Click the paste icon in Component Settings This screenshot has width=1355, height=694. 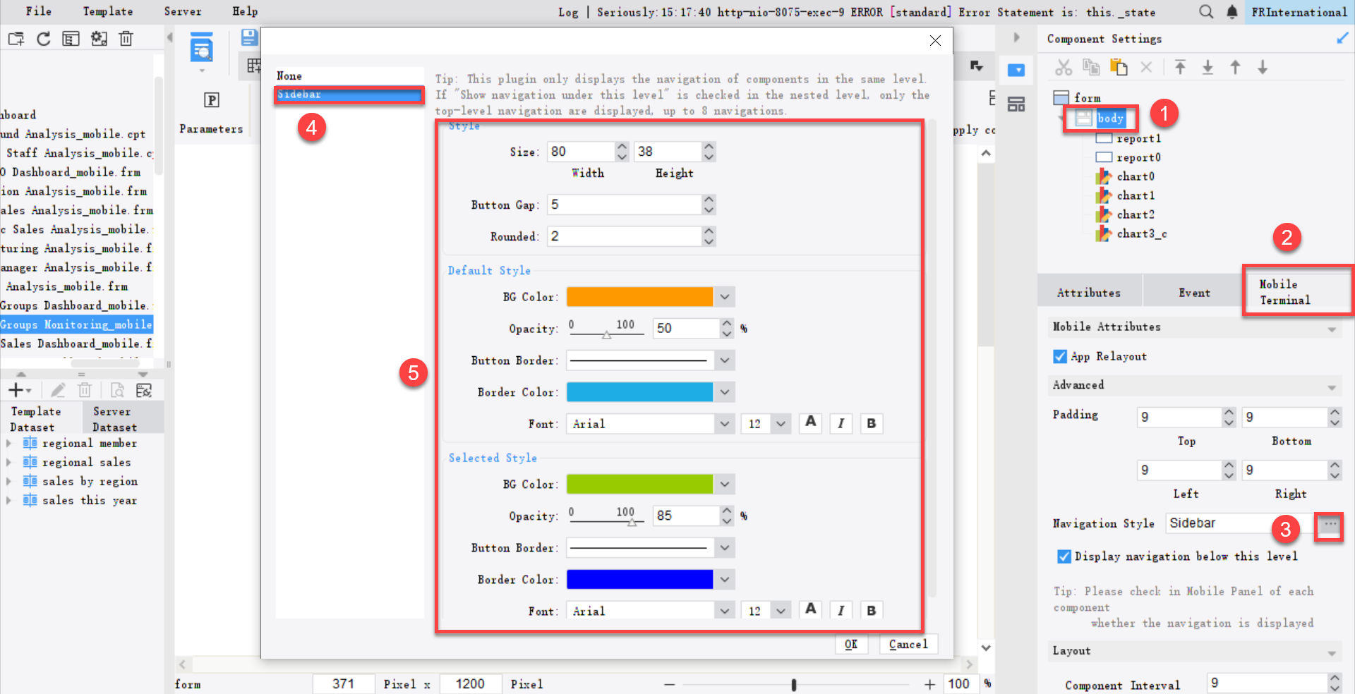[x=1119, y=67]
